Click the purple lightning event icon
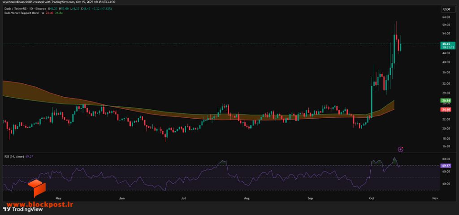Image resolution: width=459 pixels, height=215 pixels. 401,150
